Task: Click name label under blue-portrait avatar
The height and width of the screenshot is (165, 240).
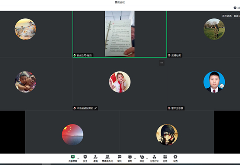Action: point(177,108)
